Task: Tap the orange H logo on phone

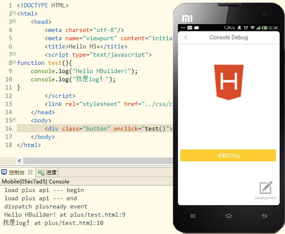Action: (x=229, y=82)
